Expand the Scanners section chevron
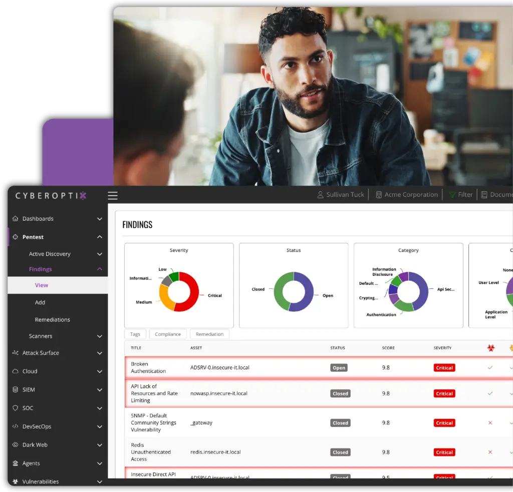The height and width of the screenshot is (492, 513). tap(99, 336)
